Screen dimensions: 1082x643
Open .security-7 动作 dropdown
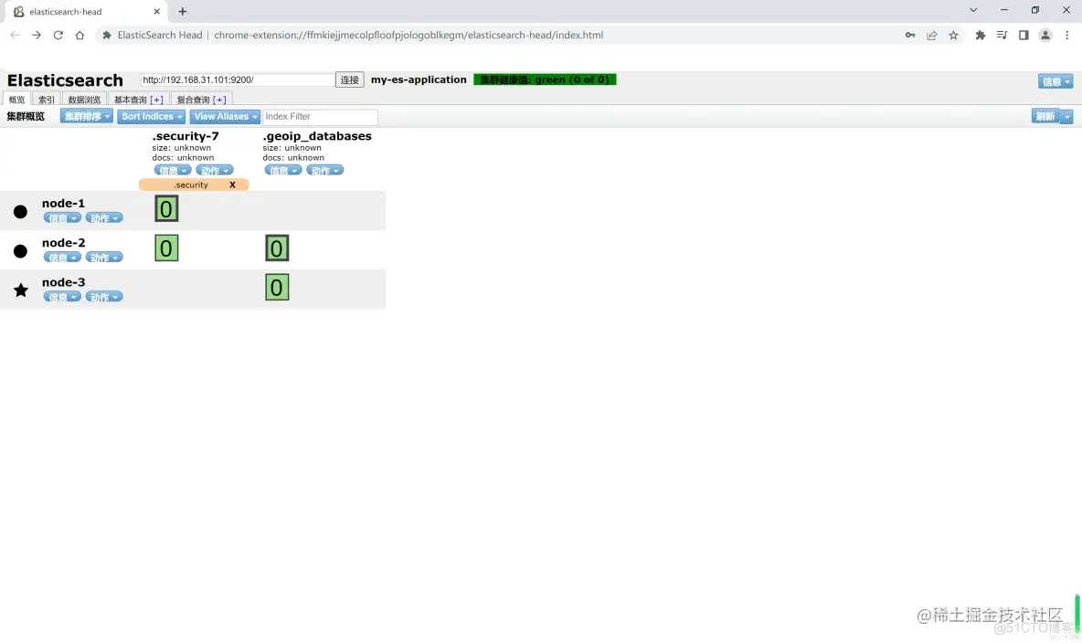[215, 171]
